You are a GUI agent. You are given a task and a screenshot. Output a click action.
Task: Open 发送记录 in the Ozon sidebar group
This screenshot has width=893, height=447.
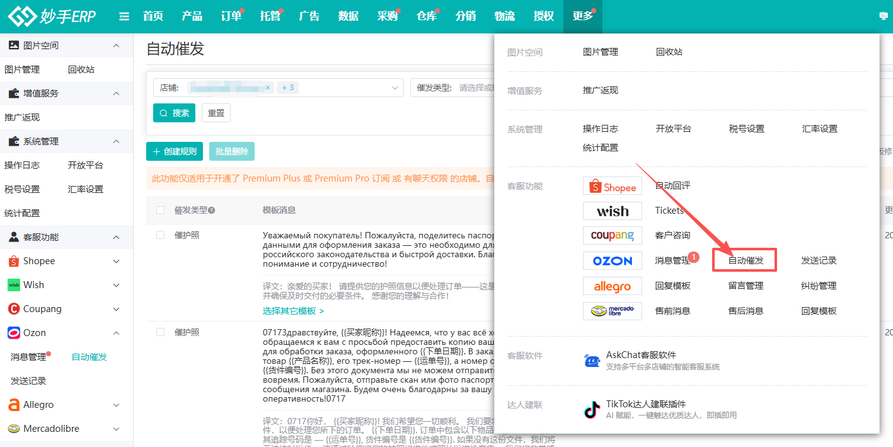click(28, 381)
